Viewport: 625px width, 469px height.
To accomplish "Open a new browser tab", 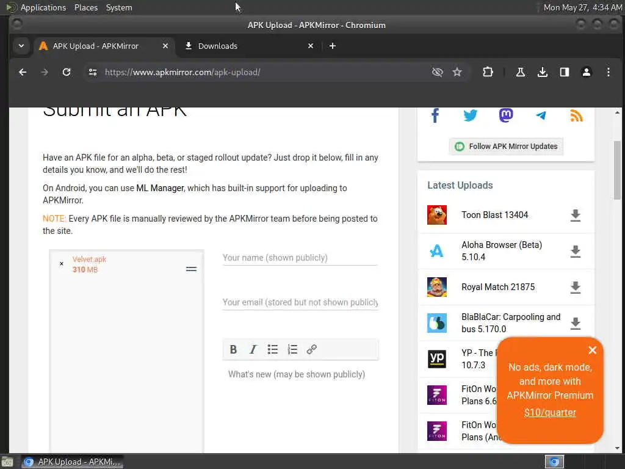I will [333, 46].
